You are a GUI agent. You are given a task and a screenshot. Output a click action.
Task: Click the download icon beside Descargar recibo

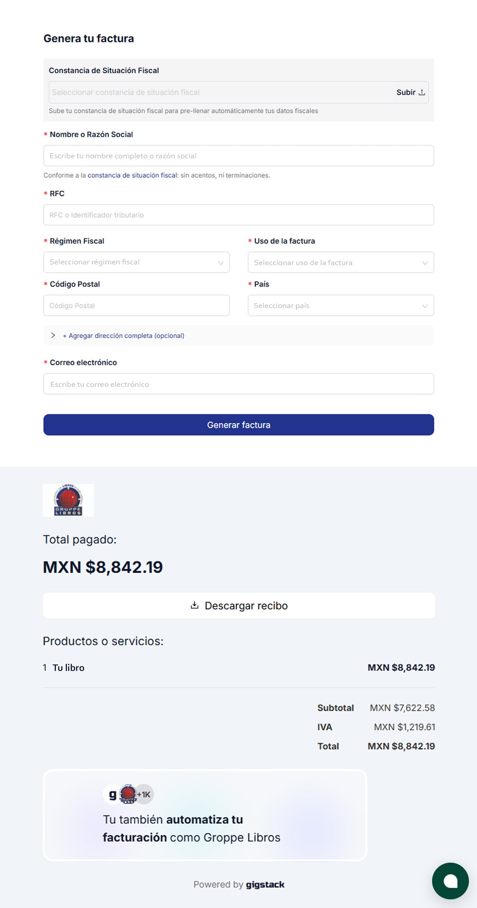tap(194, 605)
